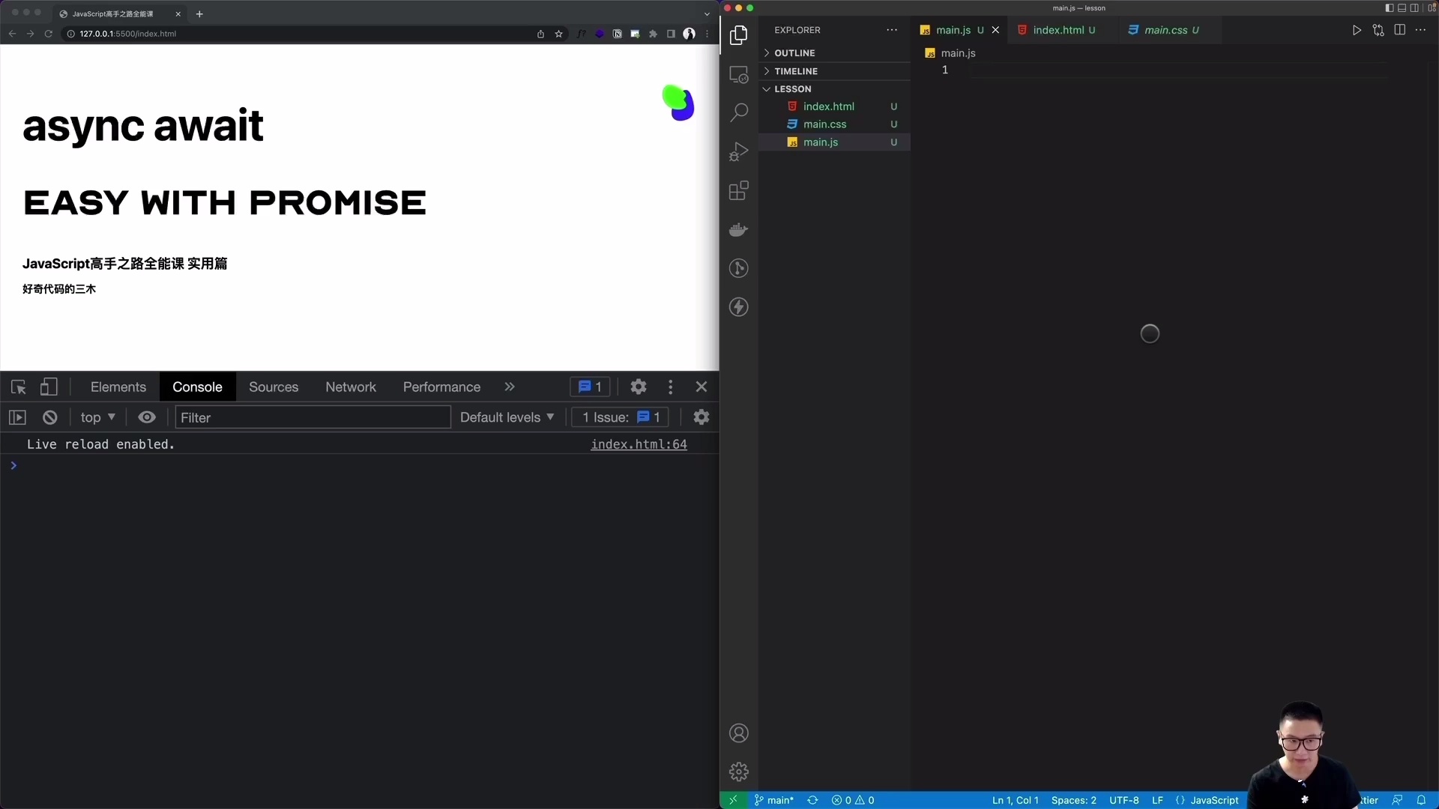The width and height of the screenshot is (1439, 809).
Task: Run the current file with the Play button
Action: (1357, 30)
